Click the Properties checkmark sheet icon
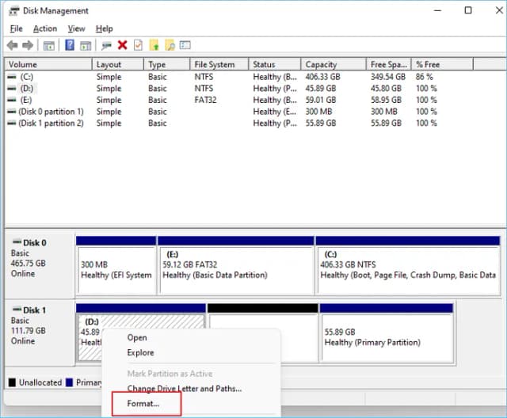 pos(138,46)
